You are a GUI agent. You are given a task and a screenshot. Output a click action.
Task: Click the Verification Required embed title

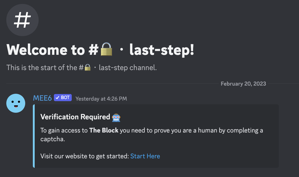point(75,117)
